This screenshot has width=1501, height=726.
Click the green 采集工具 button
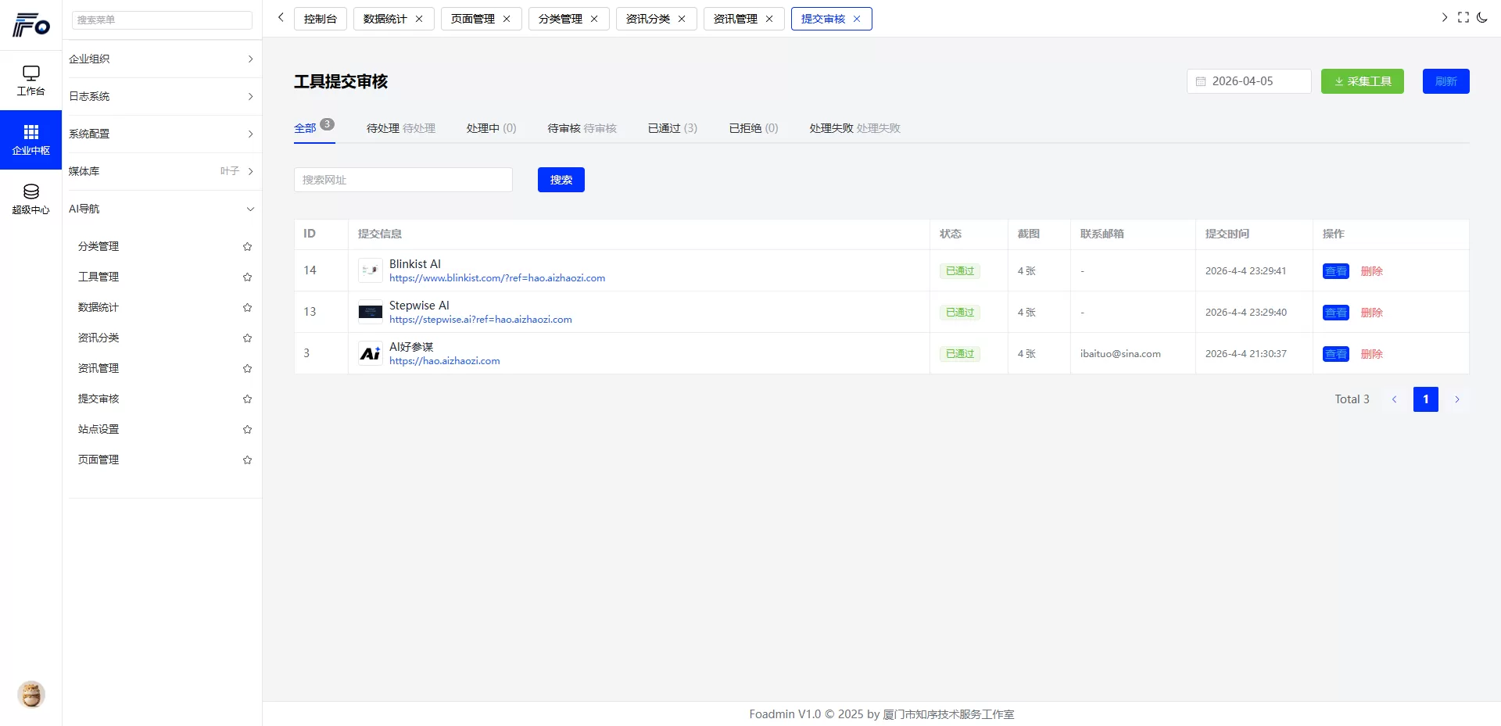[1362, 80]
